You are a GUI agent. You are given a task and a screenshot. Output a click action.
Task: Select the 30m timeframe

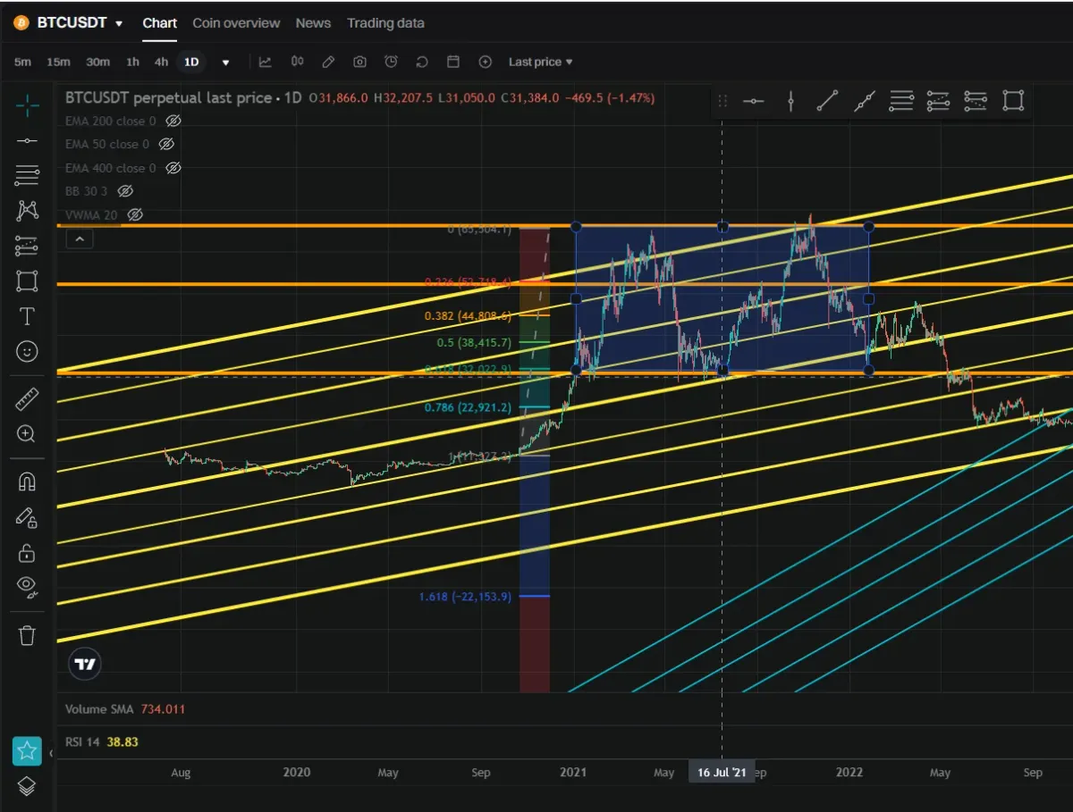coord(97,62)
